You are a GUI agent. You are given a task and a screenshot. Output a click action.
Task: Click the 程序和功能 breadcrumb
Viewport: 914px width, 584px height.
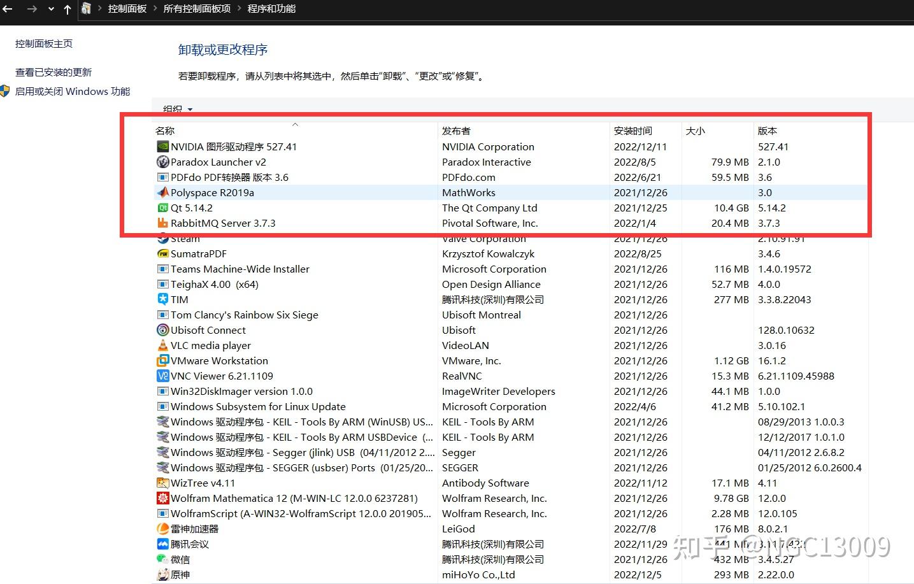[271, 8]
